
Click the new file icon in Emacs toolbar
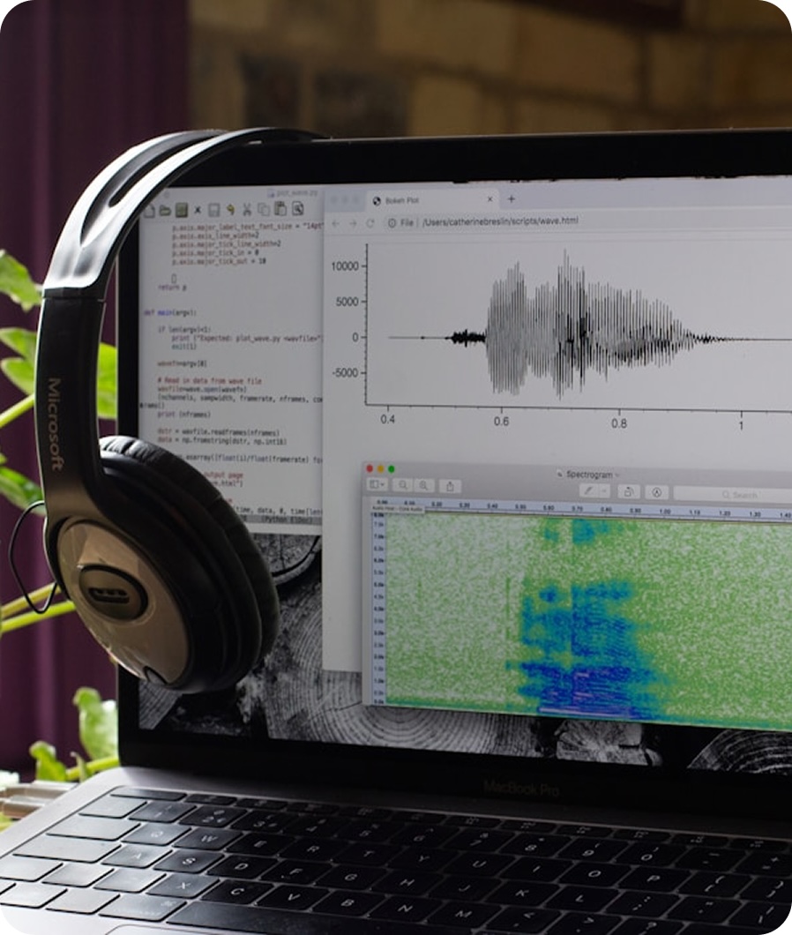tap(149, 210)
